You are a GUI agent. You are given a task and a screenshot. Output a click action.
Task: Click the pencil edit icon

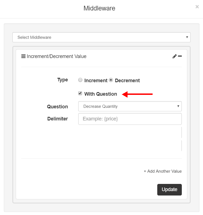[x=174, y=56]
